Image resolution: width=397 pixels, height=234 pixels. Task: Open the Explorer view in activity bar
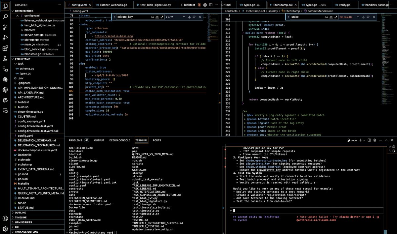pos(5,6)
